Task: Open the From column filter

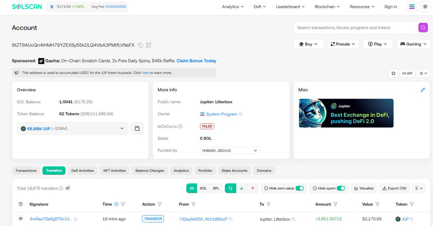Action: coord(193,204)
